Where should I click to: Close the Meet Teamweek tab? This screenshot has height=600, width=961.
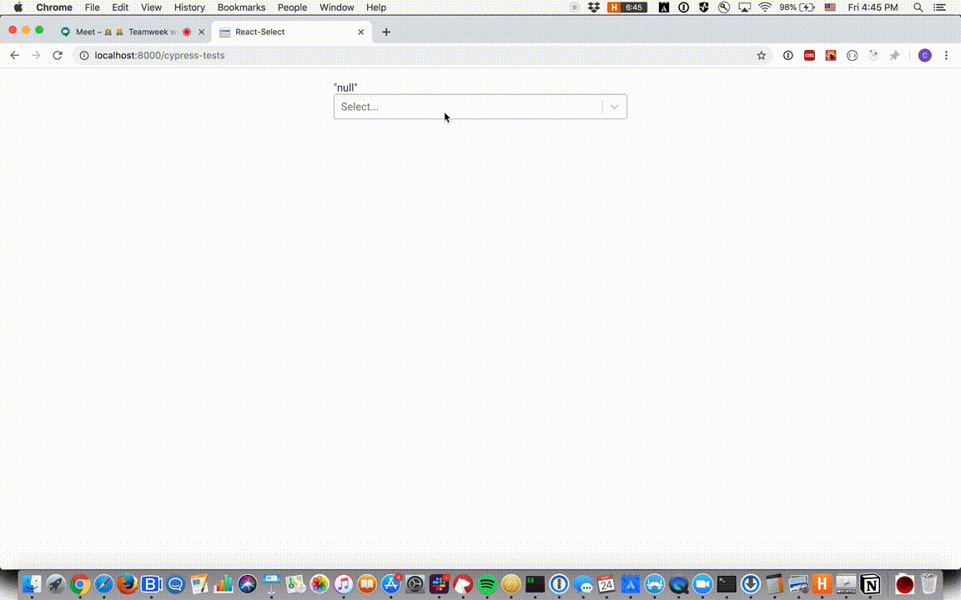(x=201, y=32)
